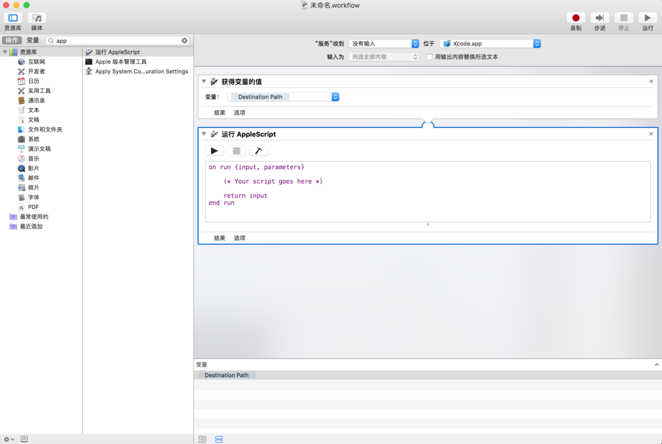662x444 pixels.
Task: Select Apple 版本管理工具 action
Action: (138, 62)
